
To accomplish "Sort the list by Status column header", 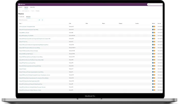I will [x=103, y=23].
